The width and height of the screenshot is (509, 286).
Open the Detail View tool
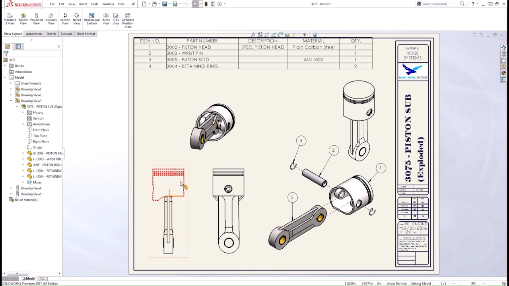pos(77,17)
